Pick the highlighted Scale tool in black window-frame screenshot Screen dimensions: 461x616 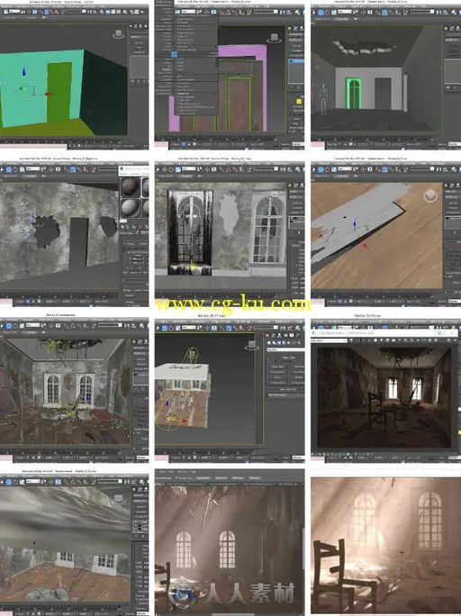point(177,169)
